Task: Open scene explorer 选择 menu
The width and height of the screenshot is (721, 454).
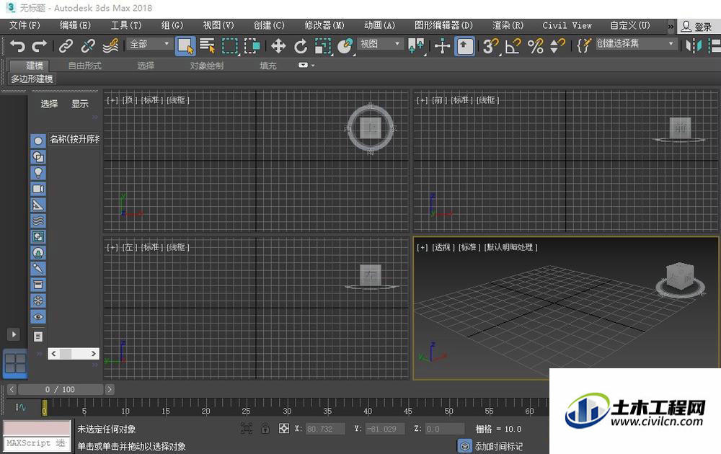Action: 49,104
